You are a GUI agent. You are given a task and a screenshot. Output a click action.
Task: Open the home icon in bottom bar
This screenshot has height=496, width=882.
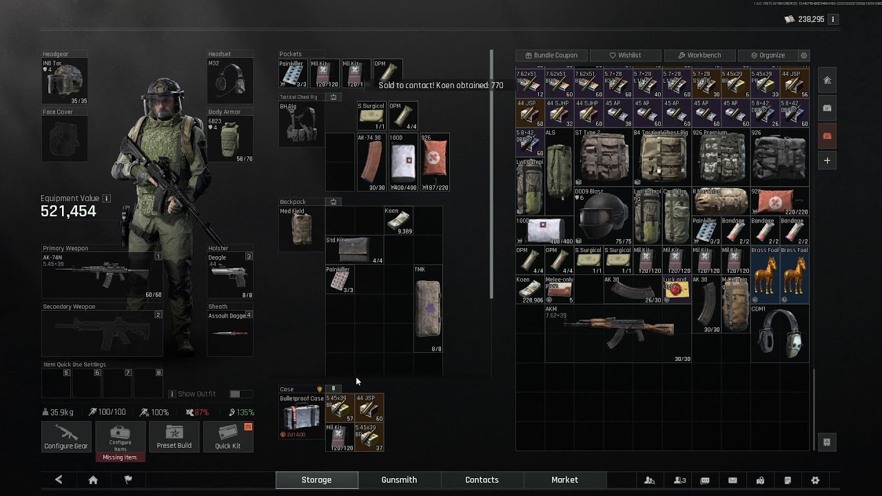pyautogui.click(x=93, y=479)
